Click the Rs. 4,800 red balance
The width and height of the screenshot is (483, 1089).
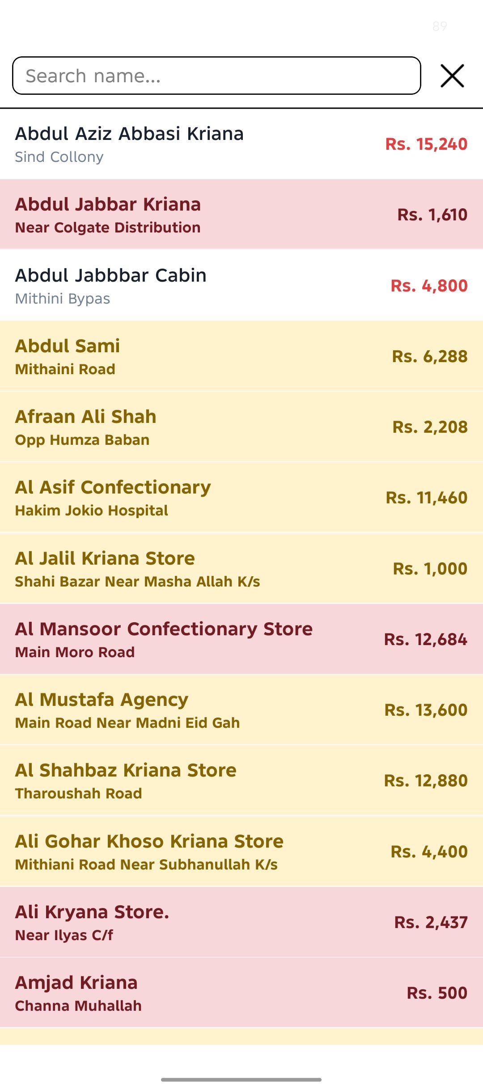coord(429,286)
